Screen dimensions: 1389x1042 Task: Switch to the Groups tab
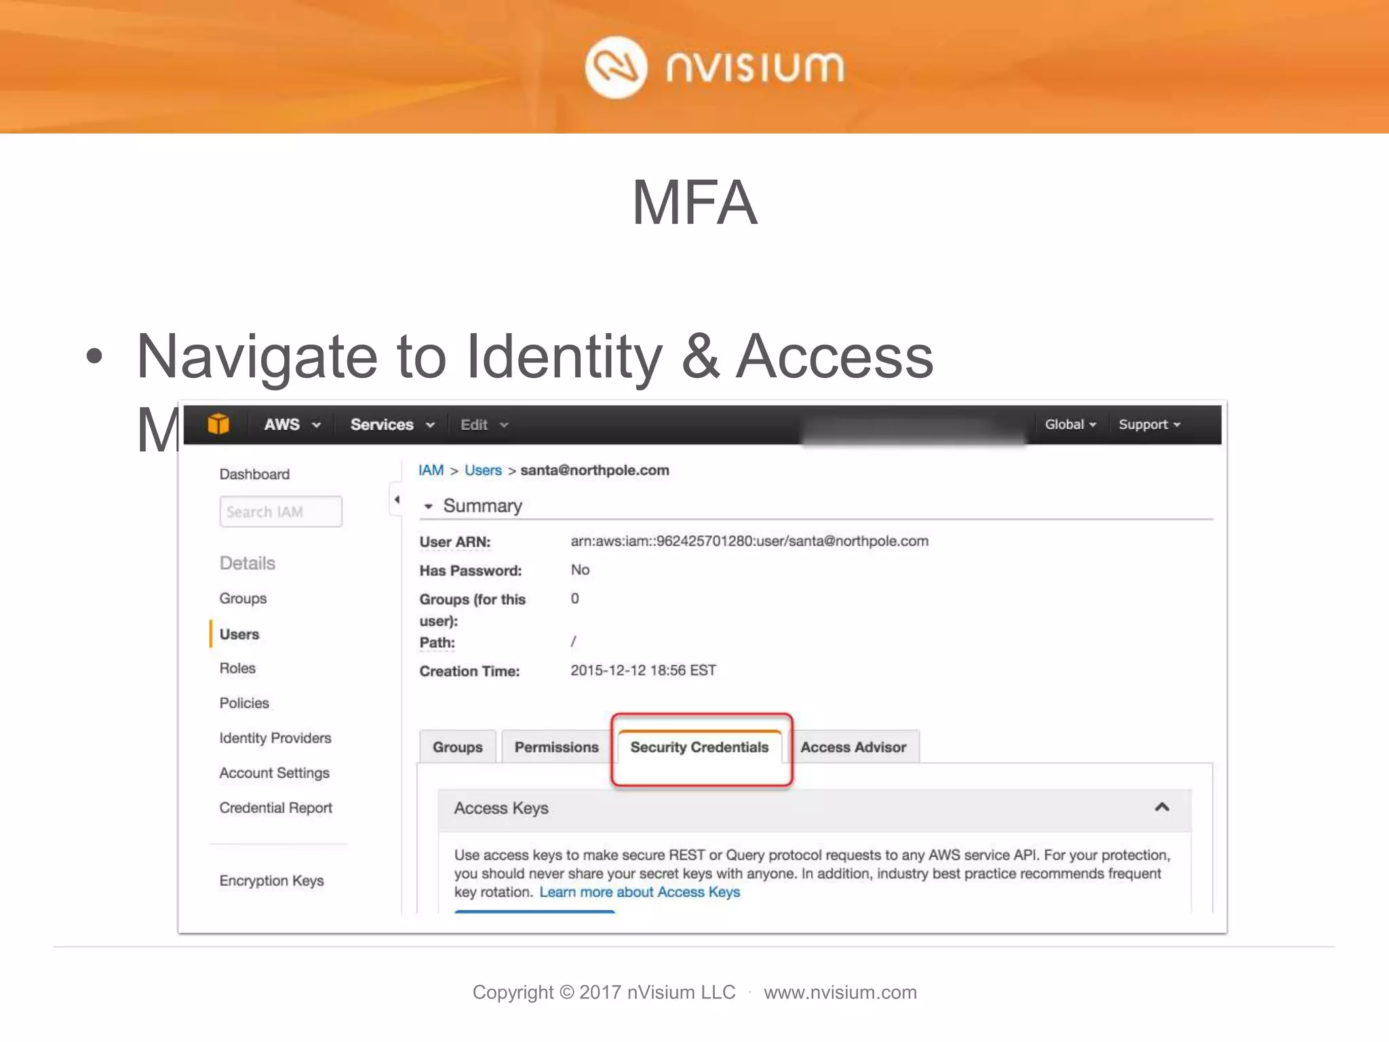click(x=458, y=747)
